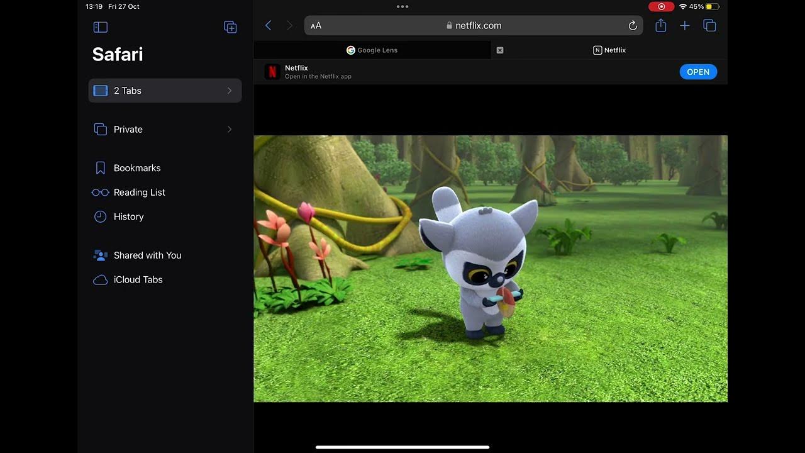This screenshot has height=453, width=805.
Task: Tap OPEN to launch the Netflix app
Action: (698, 72)
